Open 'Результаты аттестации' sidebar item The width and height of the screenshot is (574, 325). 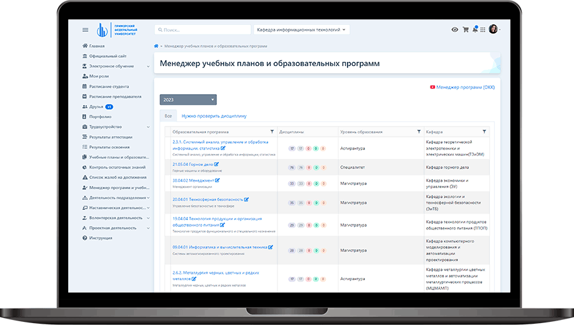(x=107, y=137)
